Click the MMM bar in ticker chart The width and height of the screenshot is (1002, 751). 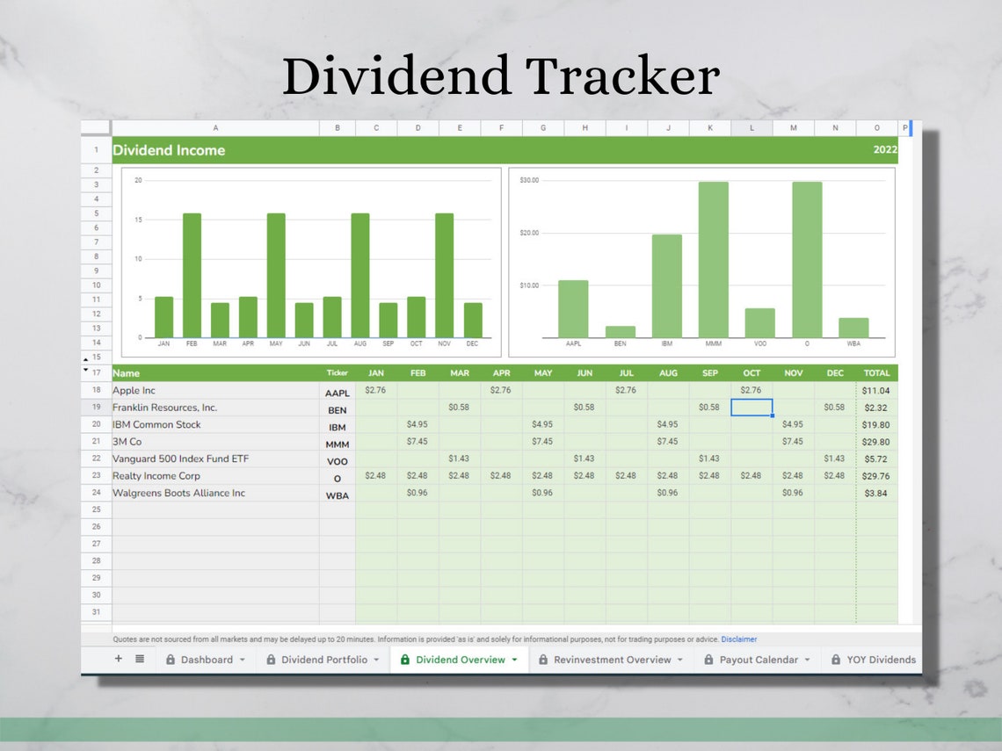(713, 259)
